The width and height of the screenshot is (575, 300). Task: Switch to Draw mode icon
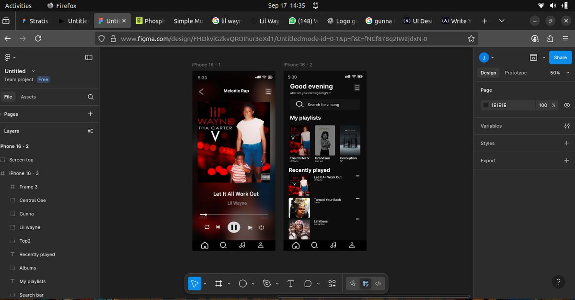pyautogui.click(x=353, y=284)
